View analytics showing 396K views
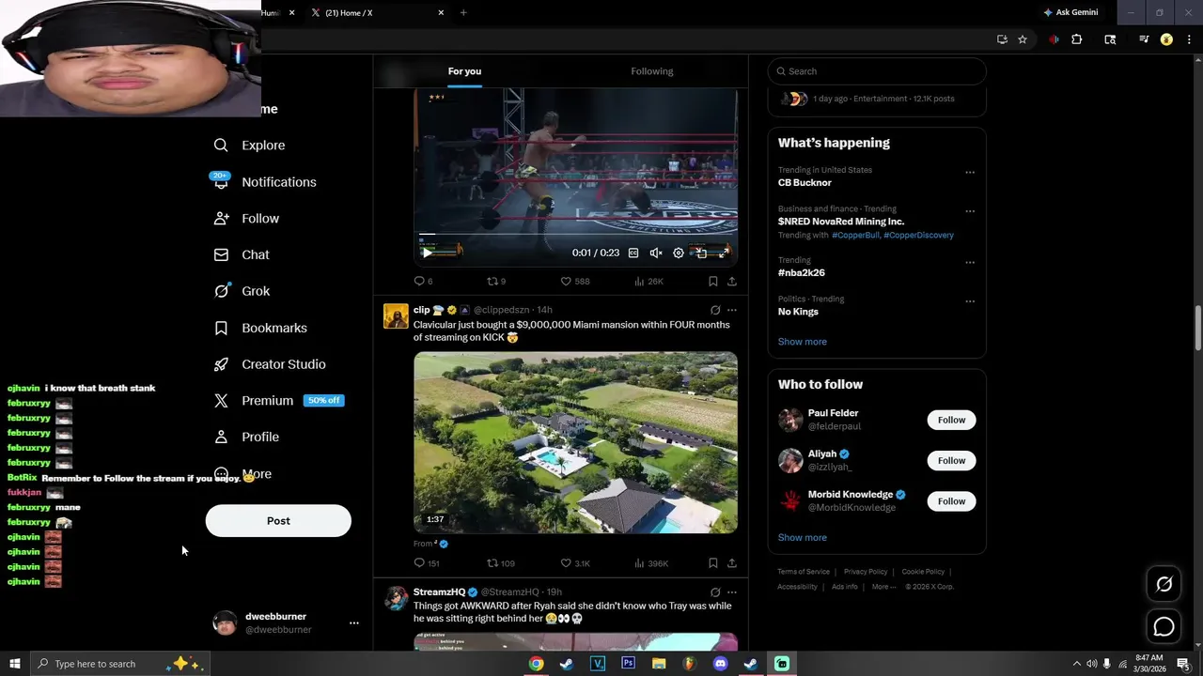The height and width of the screenshot is (676, 1203). [x=651, y=563]
